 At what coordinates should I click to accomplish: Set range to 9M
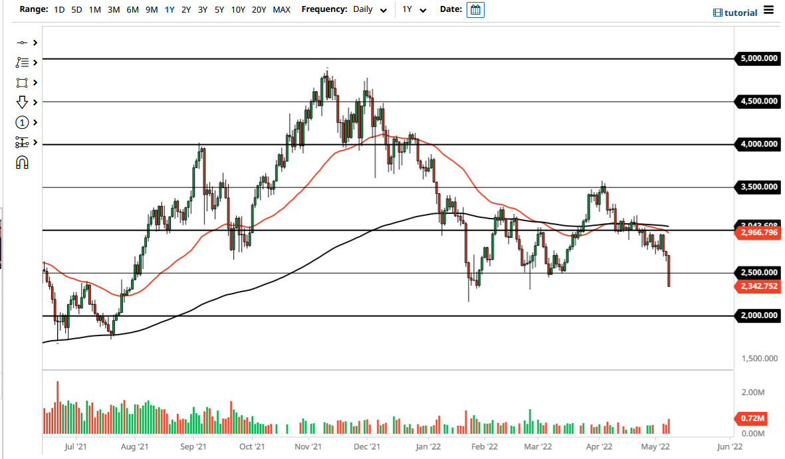pyautogui.click(x=152, y=9)
